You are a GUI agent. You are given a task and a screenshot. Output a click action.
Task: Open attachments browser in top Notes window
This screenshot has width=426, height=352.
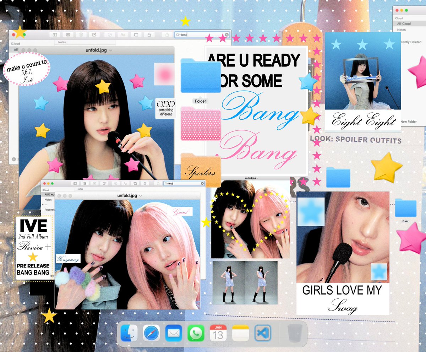pos(136,35)
